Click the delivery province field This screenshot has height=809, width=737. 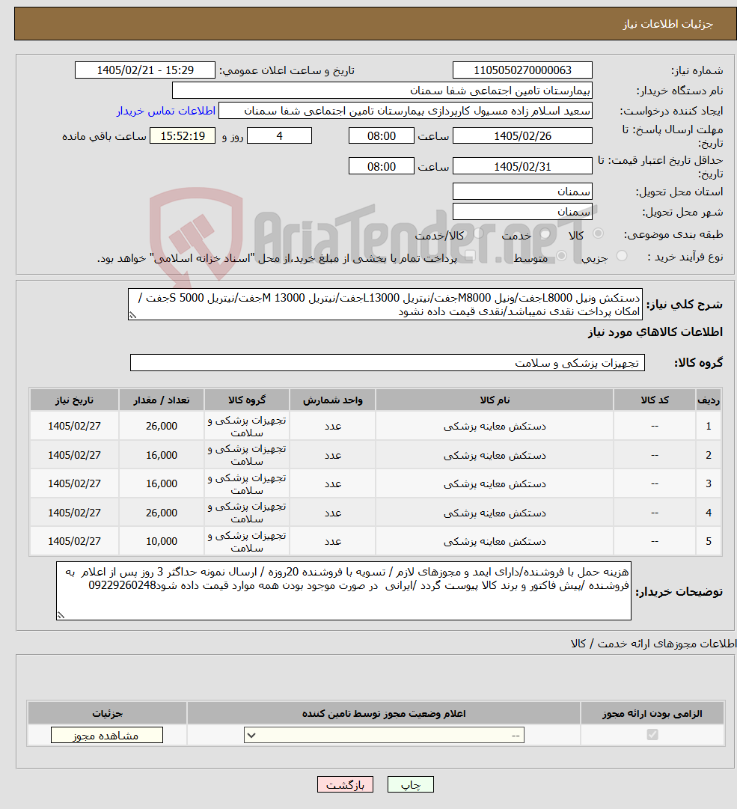coord(522,192)
